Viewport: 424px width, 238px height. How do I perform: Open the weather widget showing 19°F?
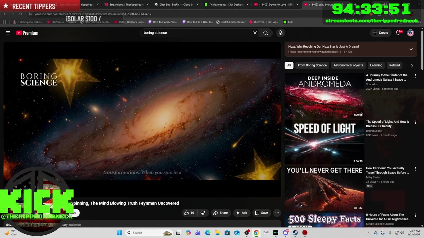pos(11,233)
